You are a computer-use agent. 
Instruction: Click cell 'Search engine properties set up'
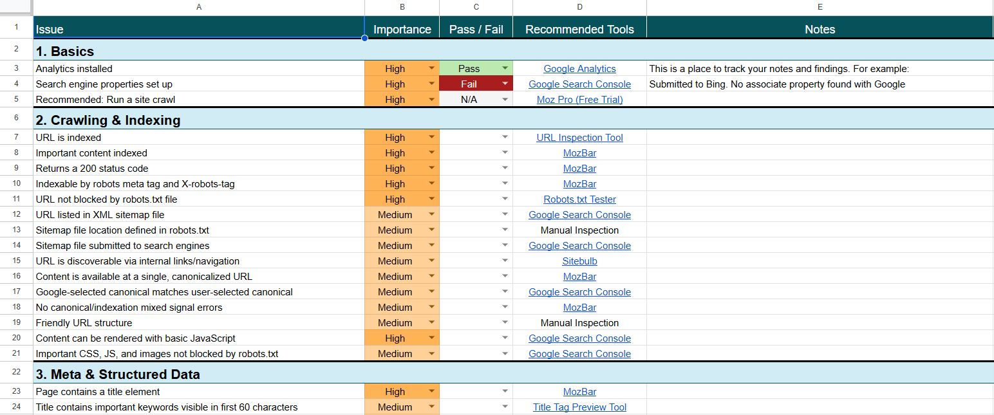(x=198, y=84)
